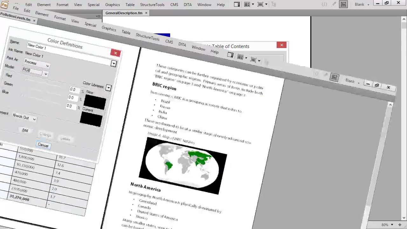Open the Model RGB dropdown
Screen dimensions: 407x229
[x=35, y=72]
